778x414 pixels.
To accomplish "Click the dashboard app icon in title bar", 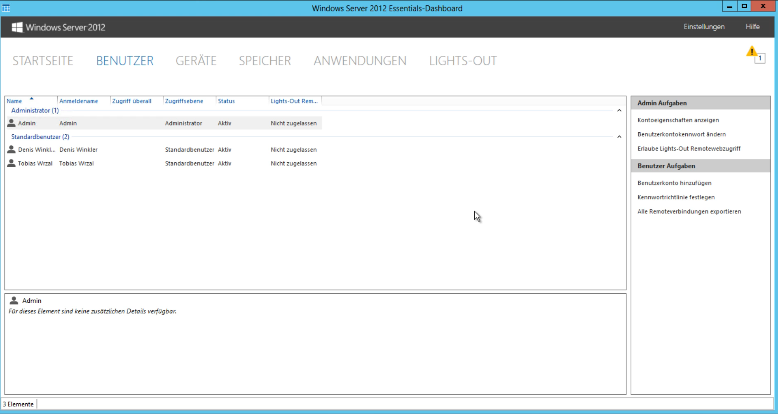I will tap(6, 8).
